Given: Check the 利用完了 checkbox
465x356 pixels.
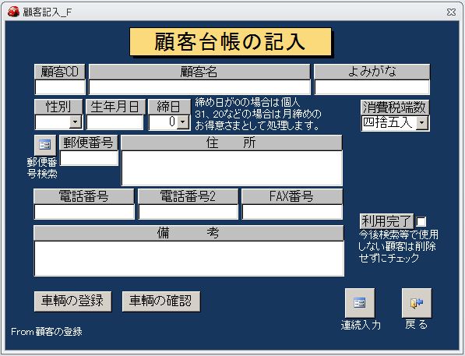Looking at the screenshot, I should tap(421, 221).
